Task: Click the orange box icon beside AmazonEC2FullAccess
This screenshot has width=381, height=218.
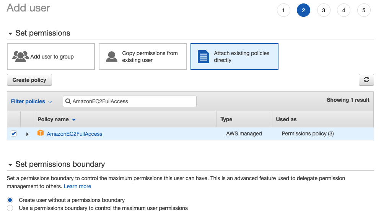Action: coord(41,133)
